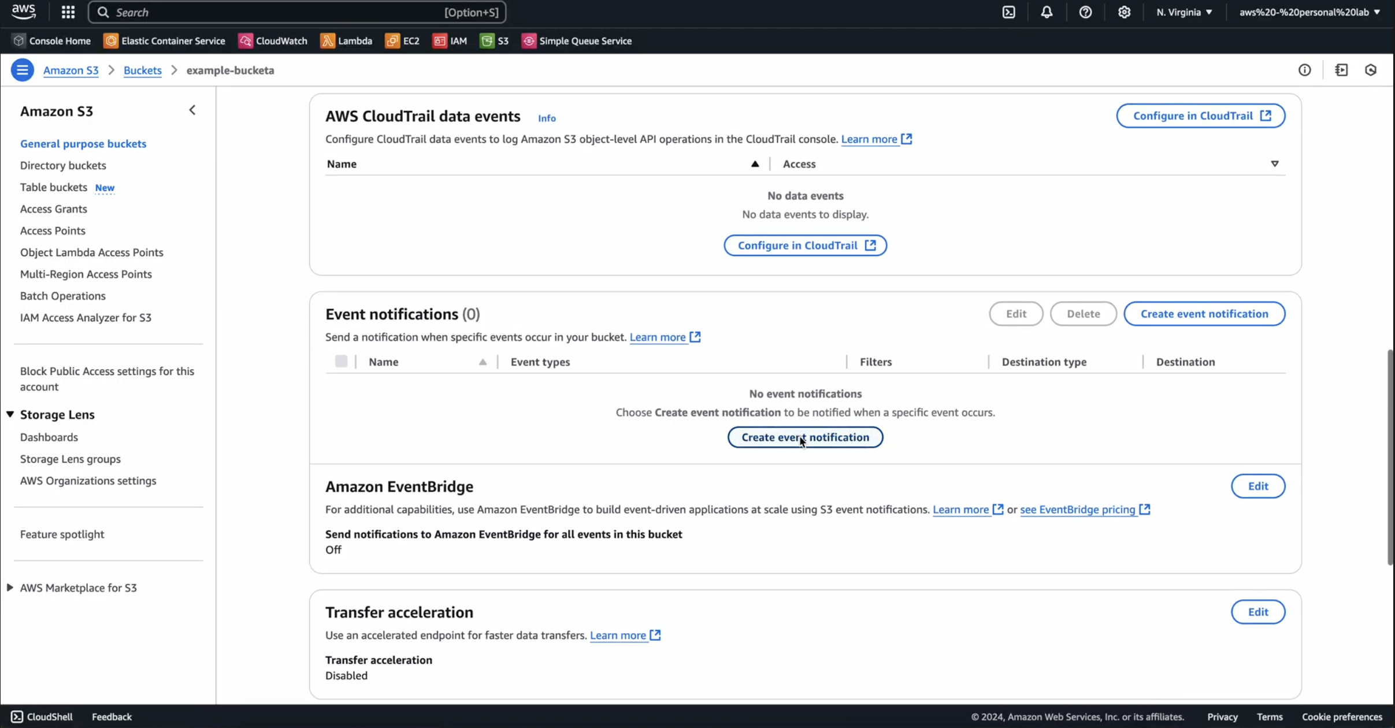Toggle the hamburger side navigation button
The height and width of the screenshot is (728, 1395).
point(22,70)
